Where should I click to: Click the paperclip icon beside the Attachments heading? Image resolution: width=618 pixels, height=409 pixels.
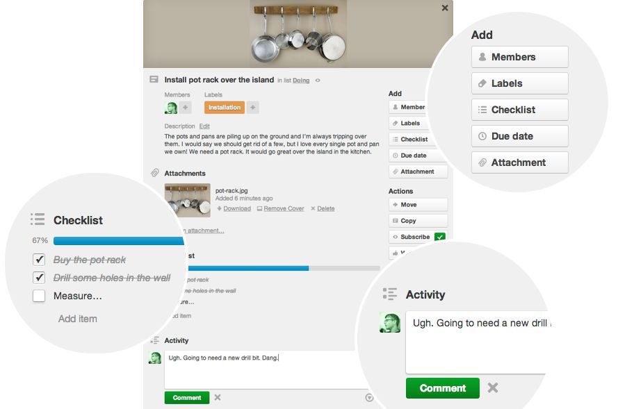[154, 173]
